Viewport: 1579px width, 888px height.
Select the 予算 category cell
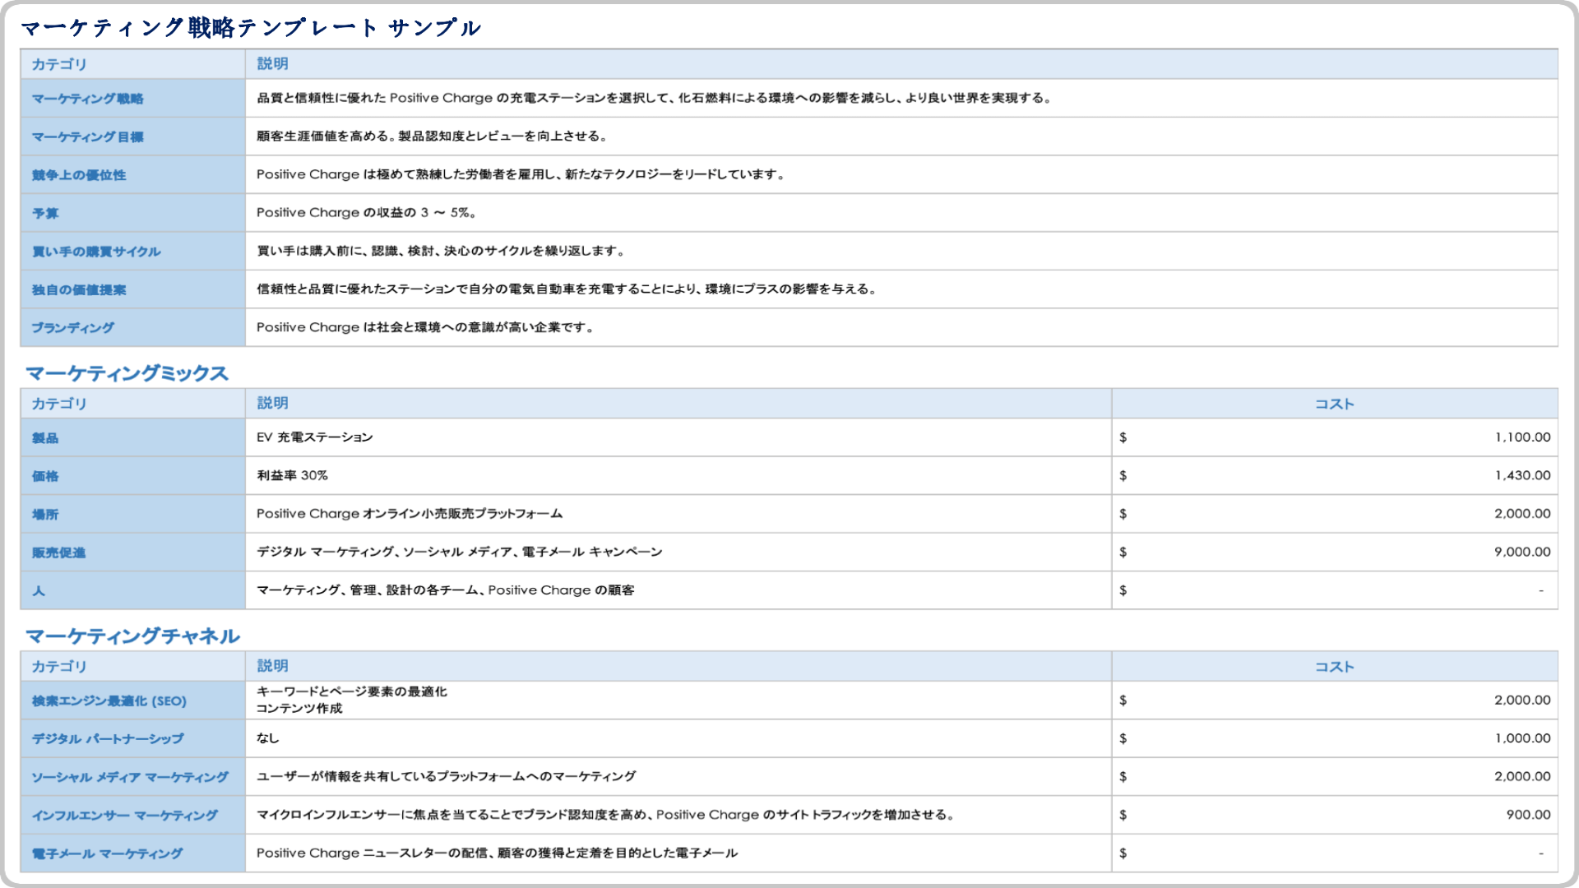click(132, 213)
